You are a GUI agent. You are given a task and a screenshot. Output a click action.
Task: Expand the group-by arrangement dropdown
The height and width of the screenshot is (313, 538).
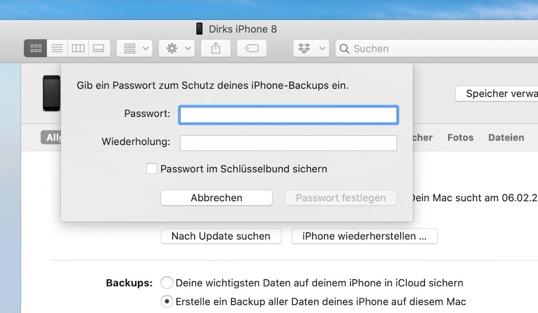click(x=134, y=48)
